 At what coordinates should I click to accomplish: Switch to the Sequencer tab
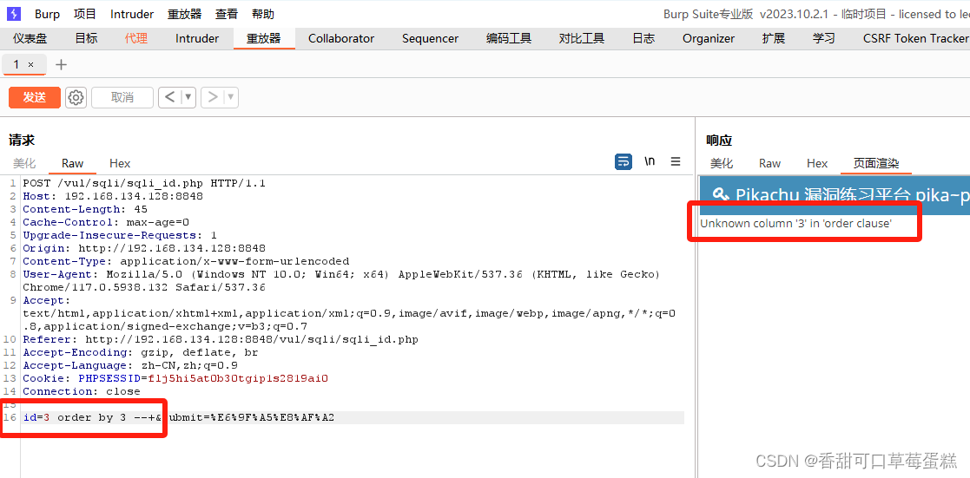pos(430,38)
